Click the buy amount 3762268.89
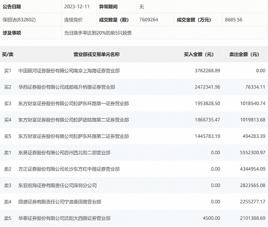Image resolution: width=268 pixels, height=227 pixels. pos(207,71)
